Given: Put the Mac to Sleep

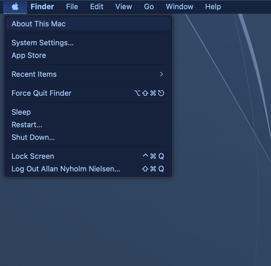Looking at the screenshot, I should point(88,112).
